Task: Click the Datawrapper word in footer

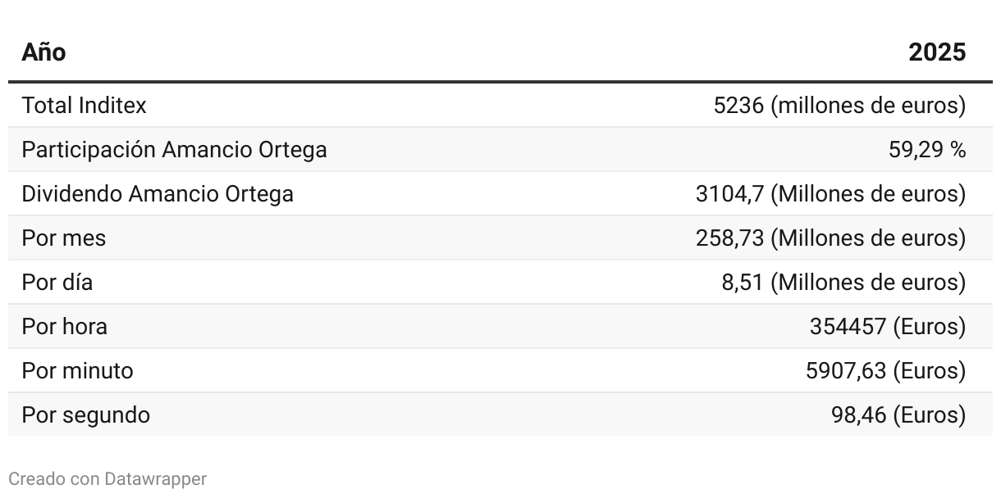Action: click(156, 479)
